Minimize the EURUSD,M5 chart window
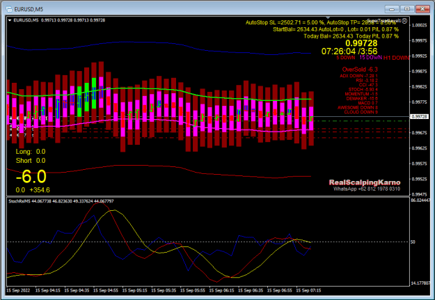Screen dimensions: 435x300 [392, 9]
